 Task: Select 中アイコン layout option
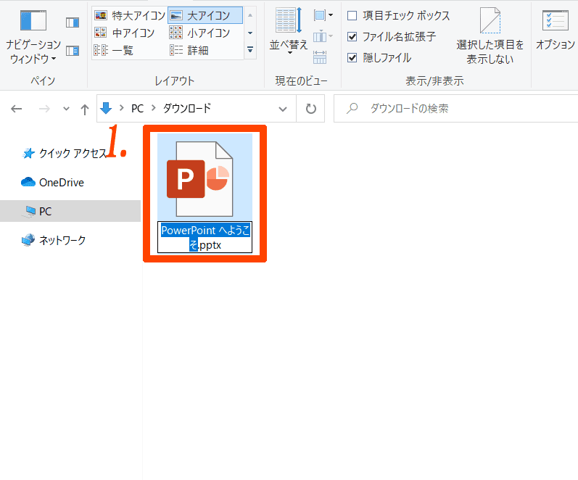click(x=125, y=33)
